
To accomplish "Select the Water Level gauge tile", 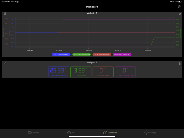I will (125, 72).
